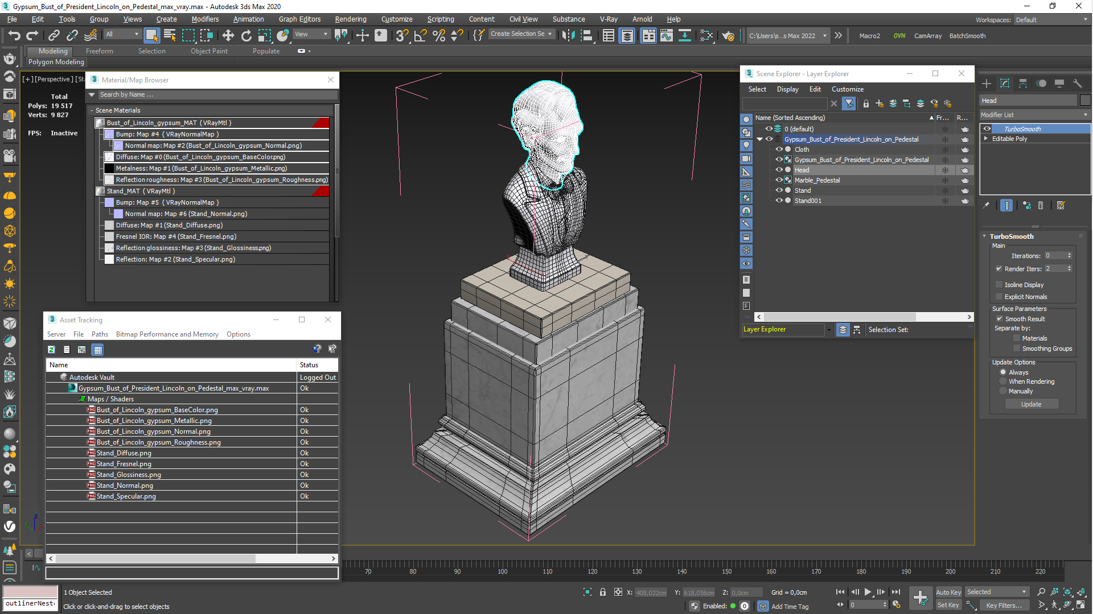Click the Set Key button
Screen dimensions: 1093x614
(948, 605)
